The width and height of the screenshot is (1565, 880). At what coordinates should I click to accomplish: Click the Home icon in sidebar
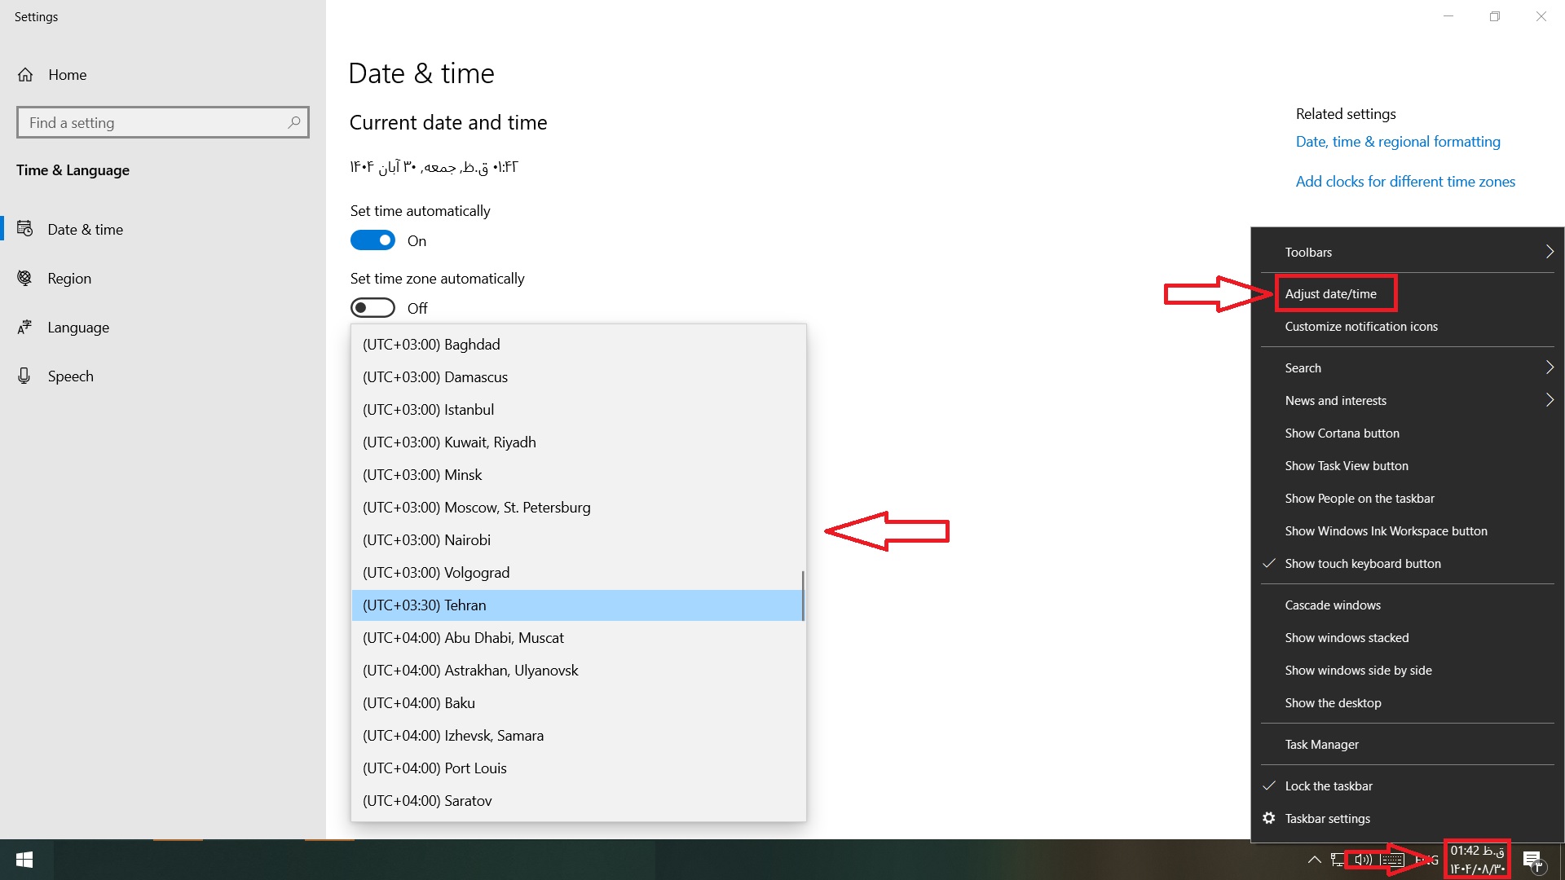pyautogui.click(x=25, y=75)
